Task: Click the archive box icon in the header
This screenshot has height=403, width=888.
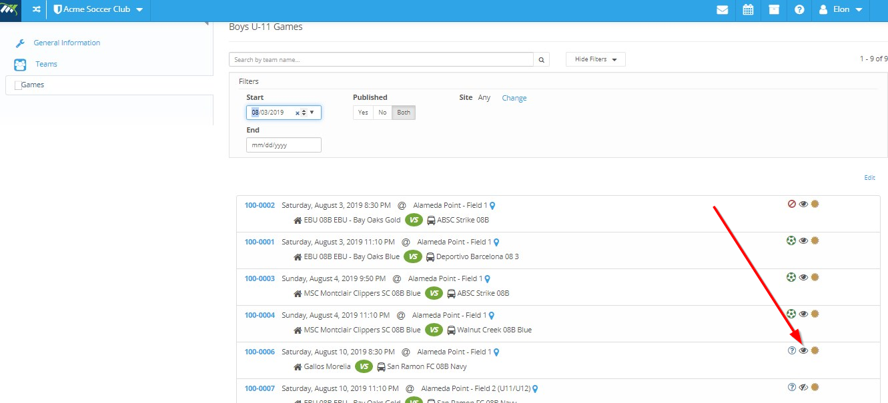Action: pyautogui.click(x=774, y=10)
